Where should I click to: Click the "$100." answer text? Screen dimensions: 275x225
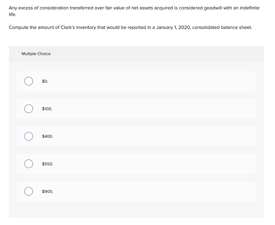(x=47, y=109)
